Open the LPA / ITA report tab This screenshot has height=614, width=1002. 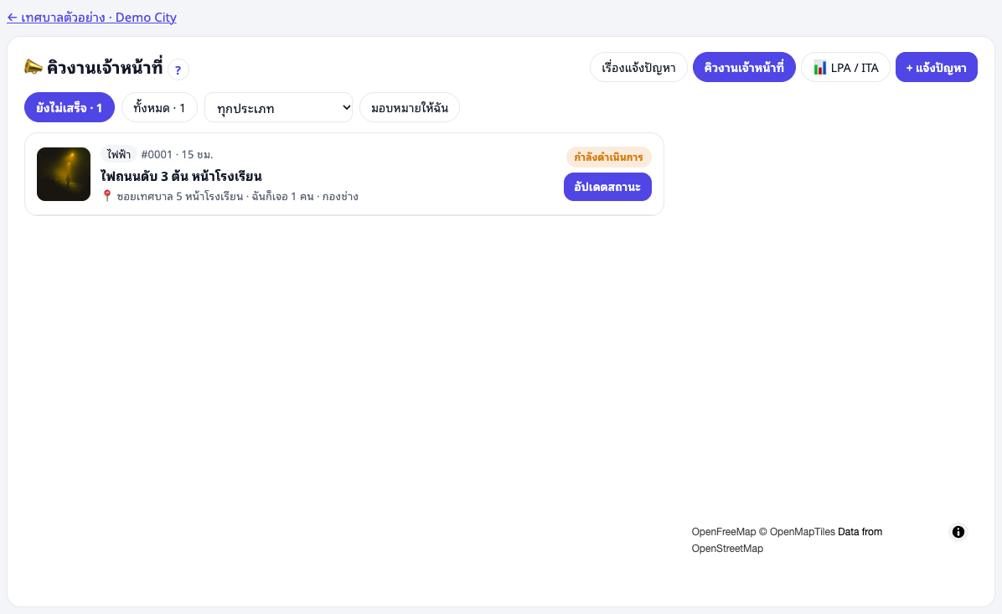coord(845,67)
